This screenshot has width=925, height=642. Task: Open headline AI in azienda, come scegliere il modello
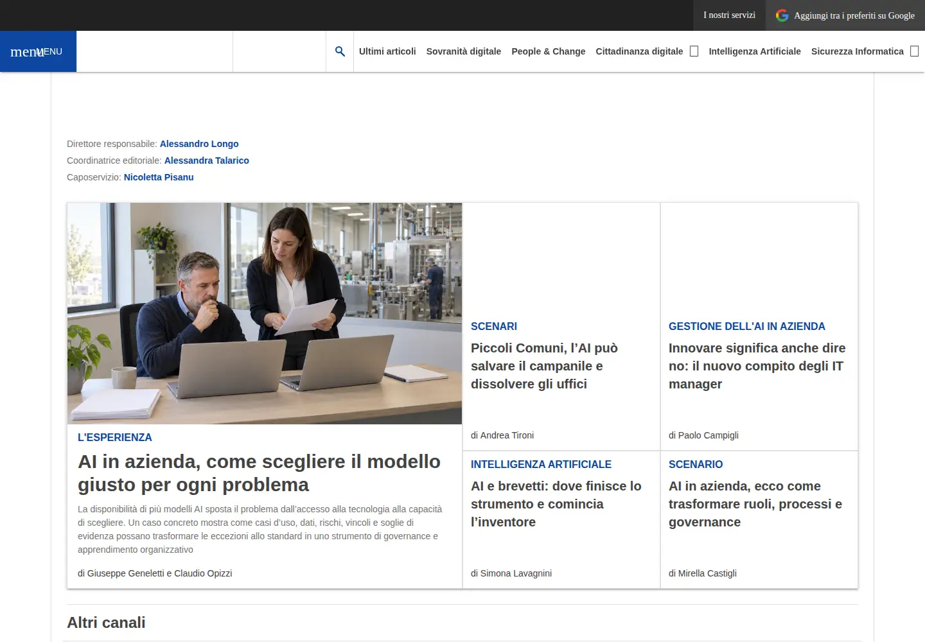tap(260, 473)
